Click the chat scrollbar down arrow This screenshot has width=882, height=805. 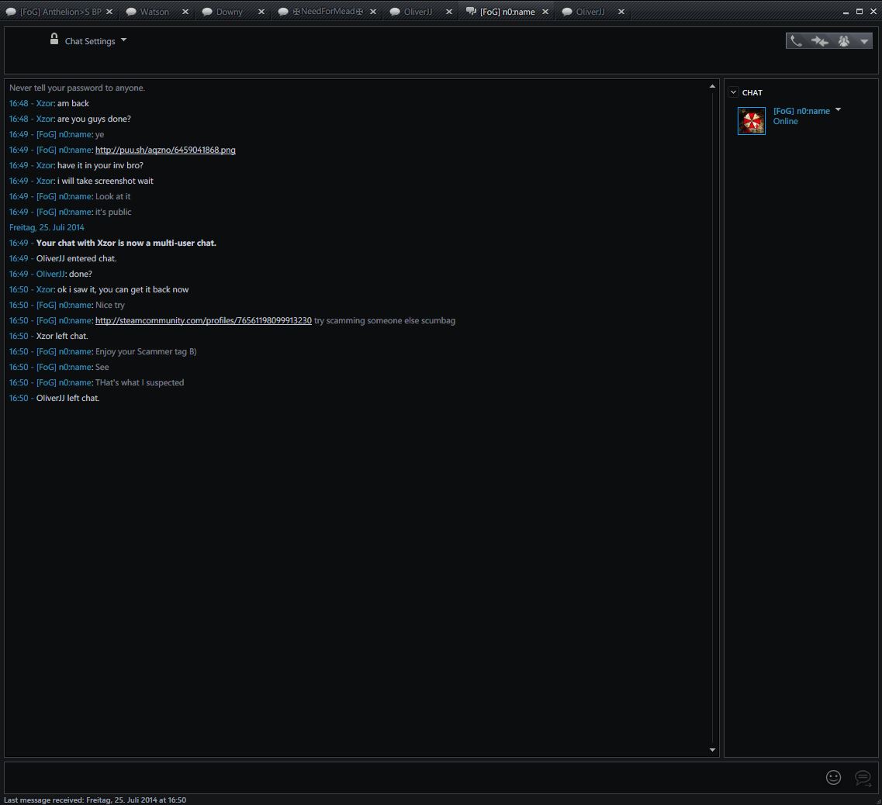(712, 750)
